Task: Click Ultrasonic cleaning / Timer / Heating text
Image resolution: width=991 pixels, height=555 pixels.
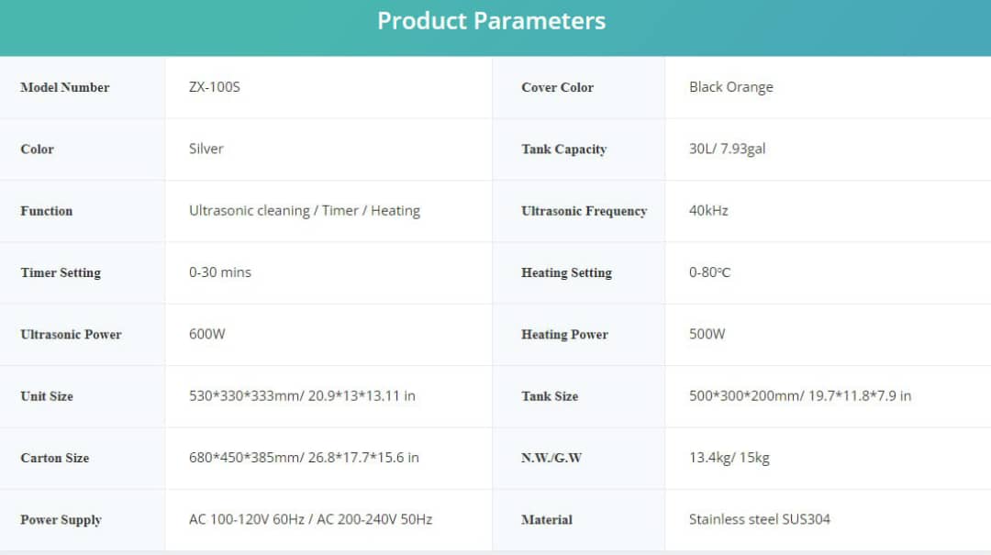Action: coord(304,210)
